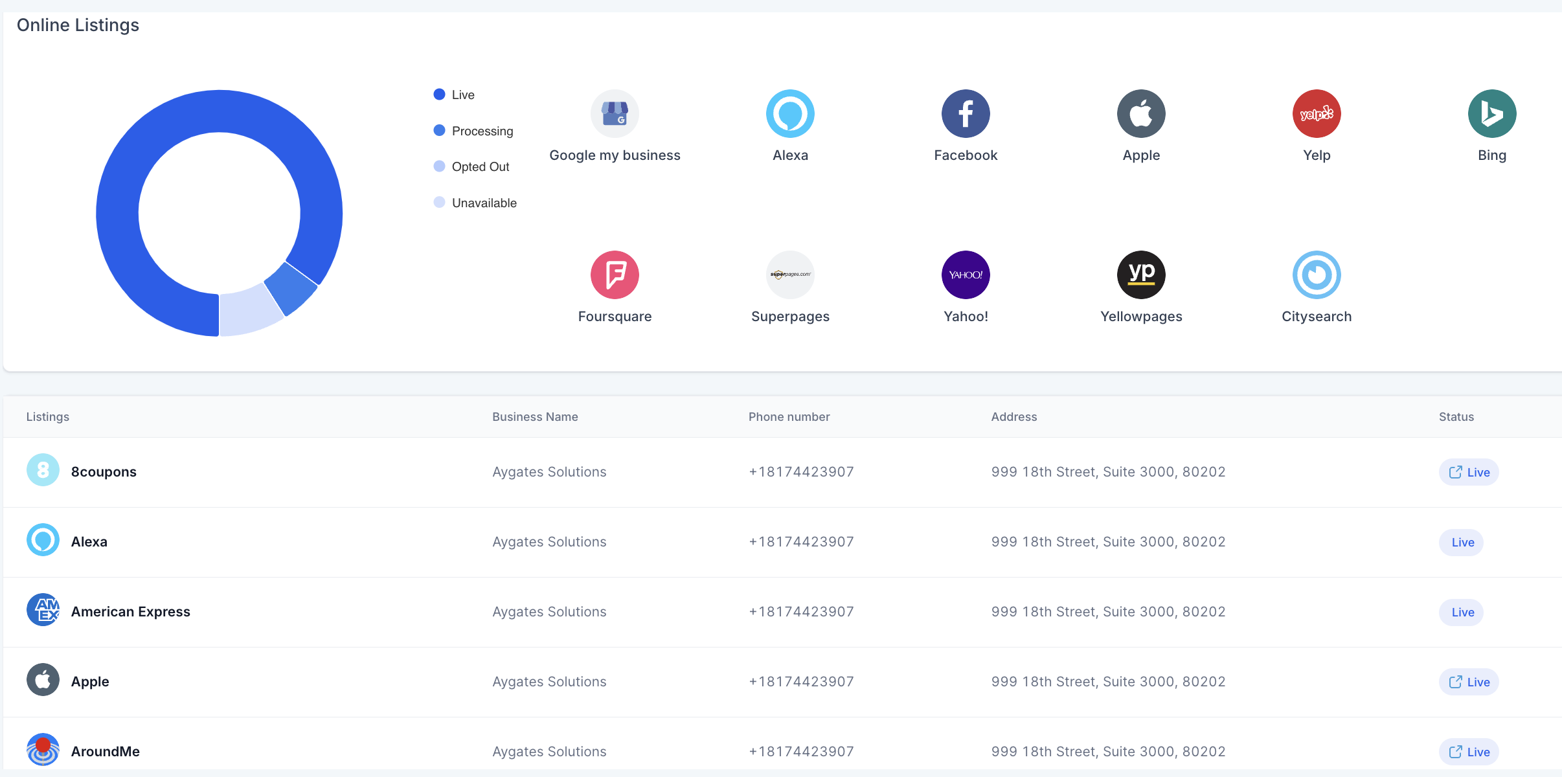1562x777 pixels.
Task: Click the Foursquare label text
Action: click(x=615, y=317)
